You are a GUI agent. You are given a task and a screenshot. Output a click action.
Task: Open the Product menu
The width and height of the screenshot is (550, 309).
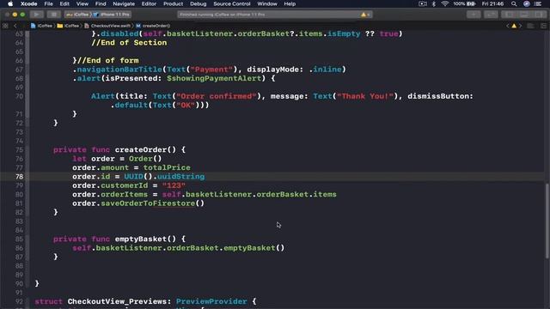tap(173, 3)
